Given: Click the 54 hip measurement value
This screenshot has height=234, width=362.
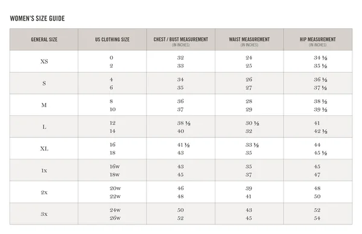Looking at the screenshot, I should point(317,218).
